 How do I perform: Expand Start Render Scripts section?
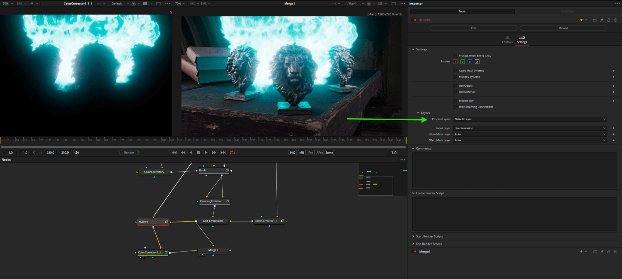pyautogui.click(x=413, y=236)
